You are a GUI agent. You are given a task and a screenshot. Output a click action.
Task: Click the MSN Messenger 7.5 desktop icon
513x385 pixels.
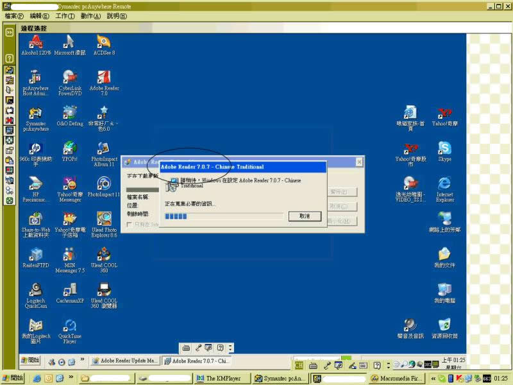click(x=70, y=261)
